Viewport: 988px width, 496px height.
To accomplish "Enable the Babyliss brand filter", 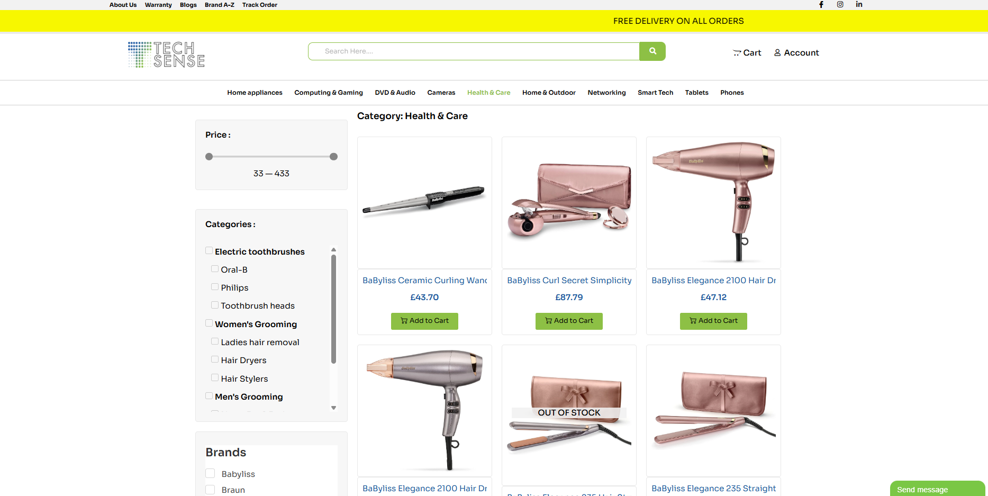I will click(210, 474).
